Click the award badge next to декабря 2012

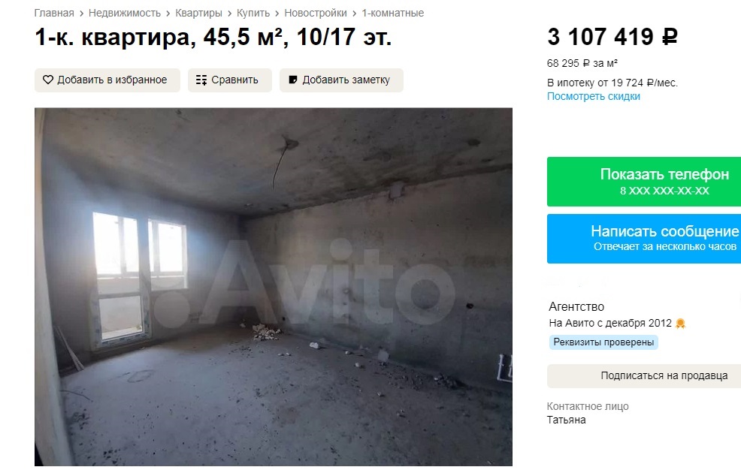[x=681, y=324]
